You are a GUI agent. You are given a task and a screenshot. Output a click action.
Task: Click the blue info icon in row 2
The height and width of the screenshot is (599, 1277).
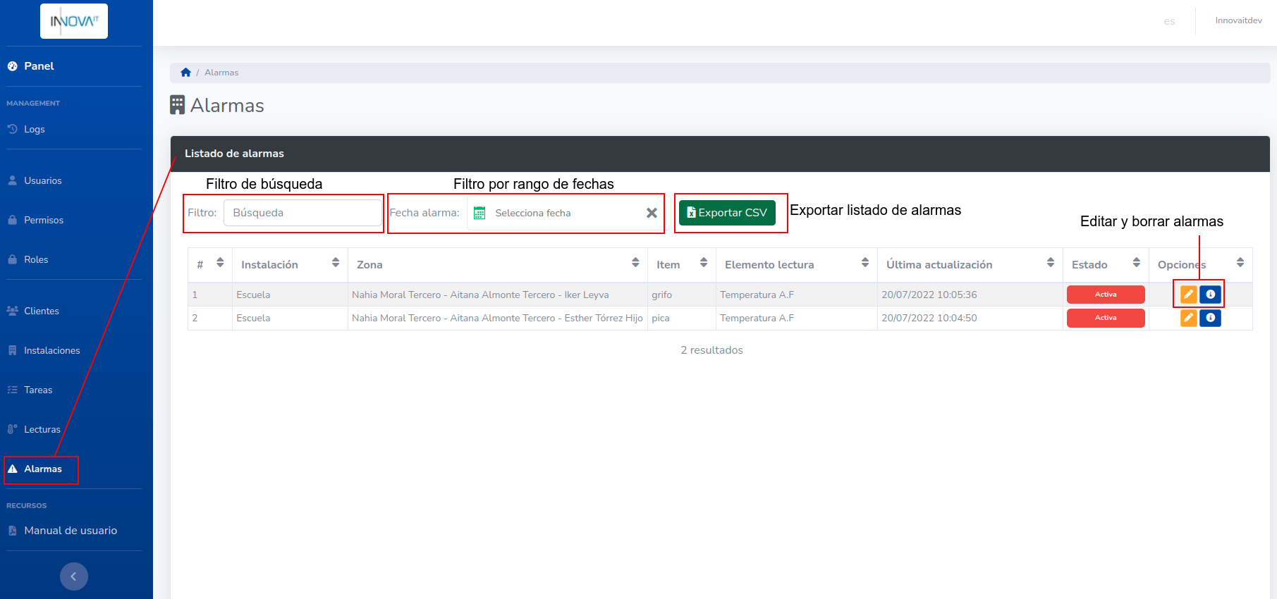click(x=1210, y=318)
